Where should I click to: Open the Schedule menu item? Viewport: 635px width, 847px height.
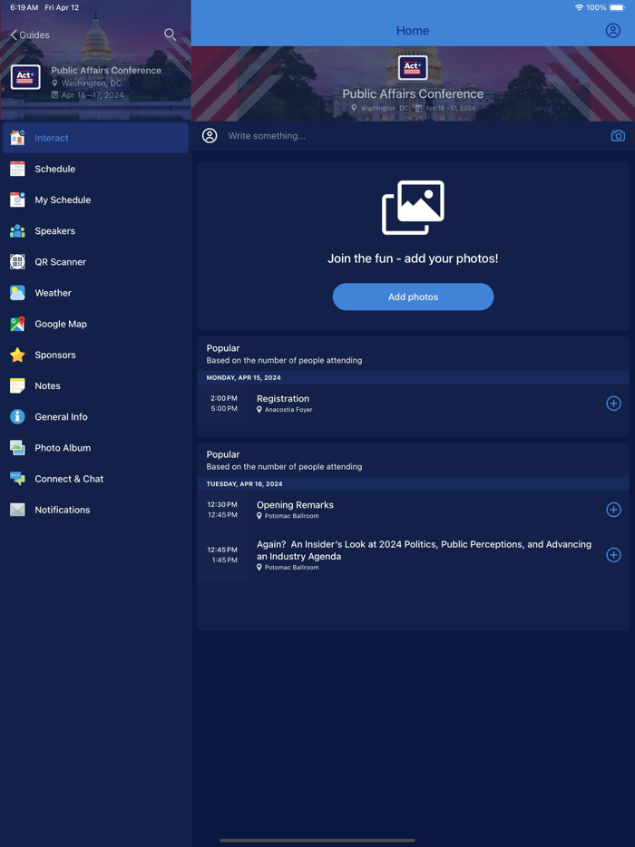[95, 169]
